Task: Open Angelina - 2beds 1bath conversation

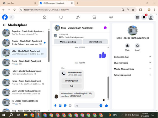Action: (24, 33)
